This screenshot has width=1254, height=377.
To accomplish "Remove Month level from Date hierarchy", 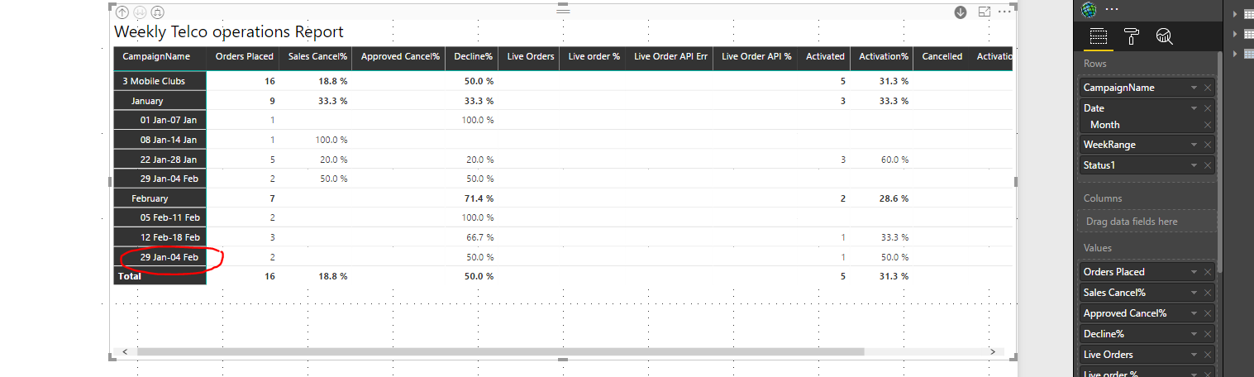I will tap(1208, 125).
